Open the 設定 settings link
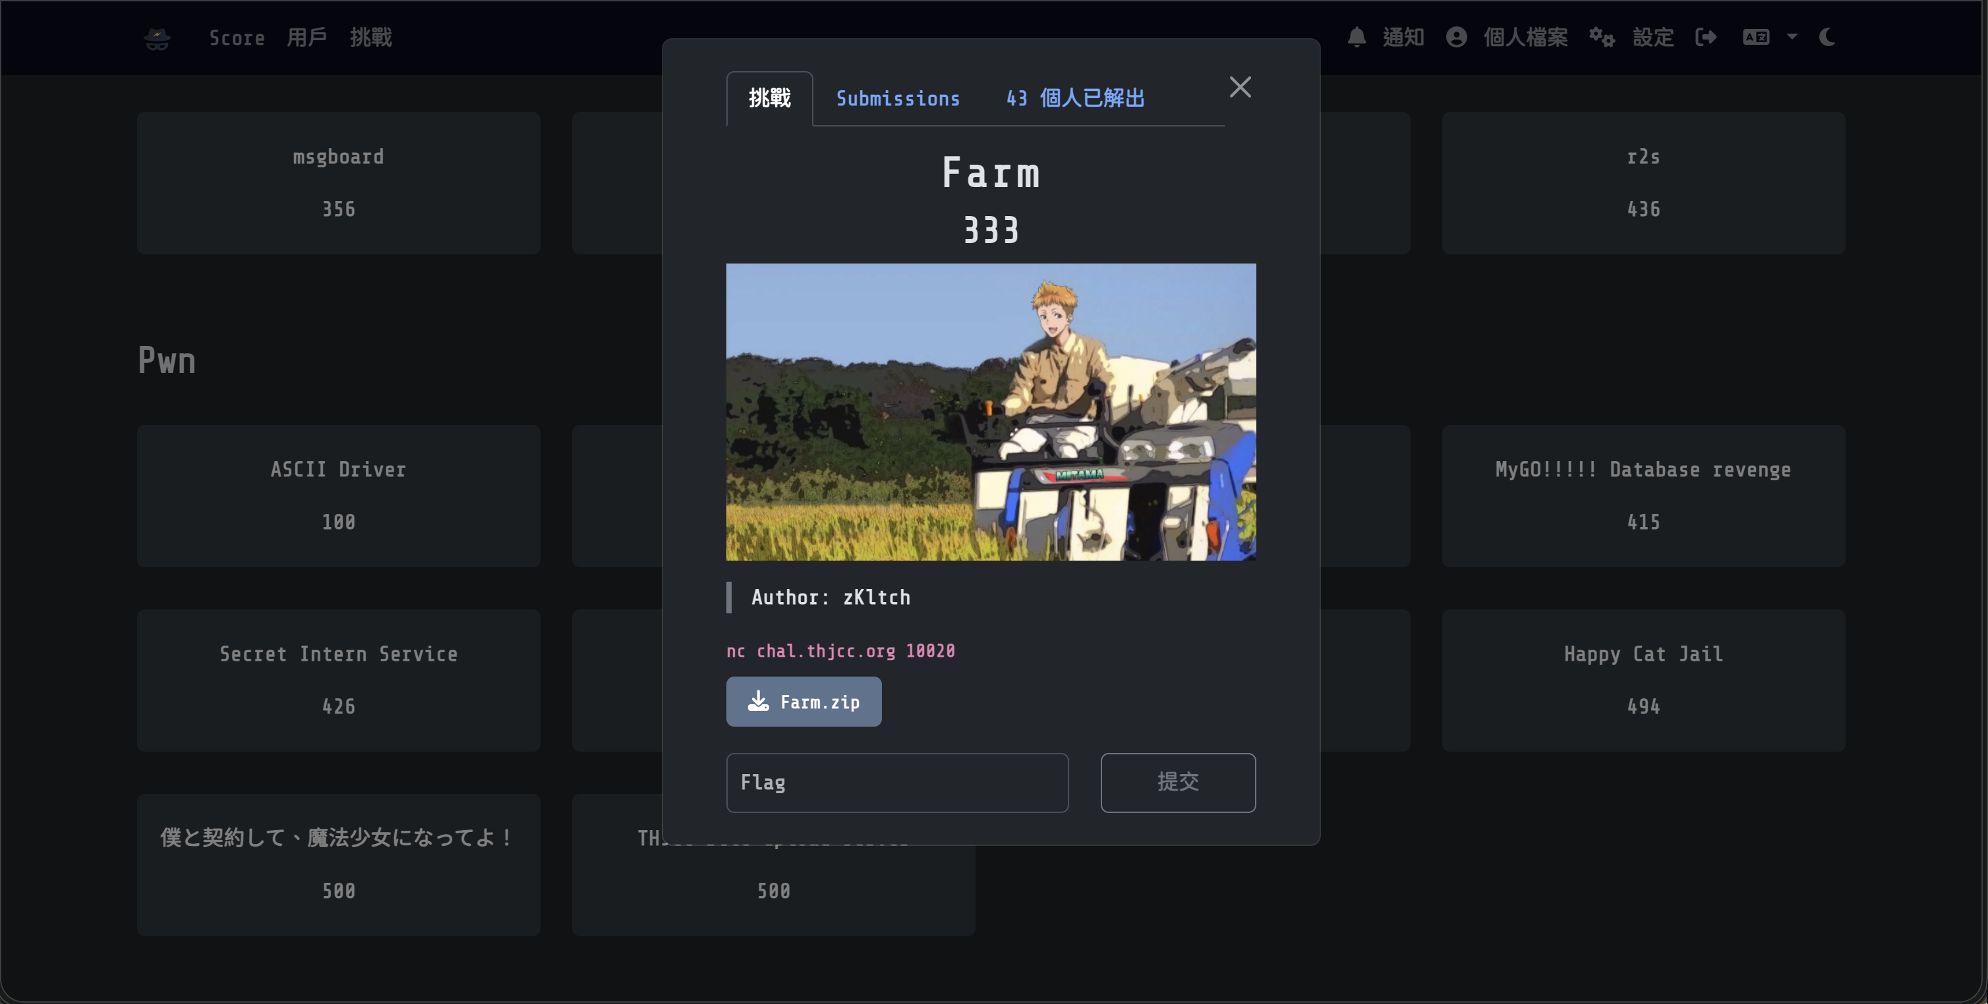Image resolution: width=1988 pixels, height=1004 pixels. 1653,37
